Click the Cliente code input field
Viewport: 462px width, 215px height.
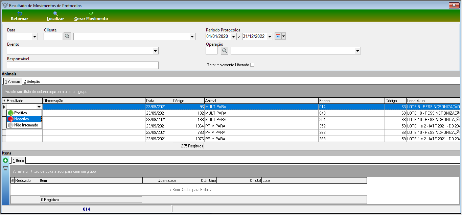tap(53, 37)
